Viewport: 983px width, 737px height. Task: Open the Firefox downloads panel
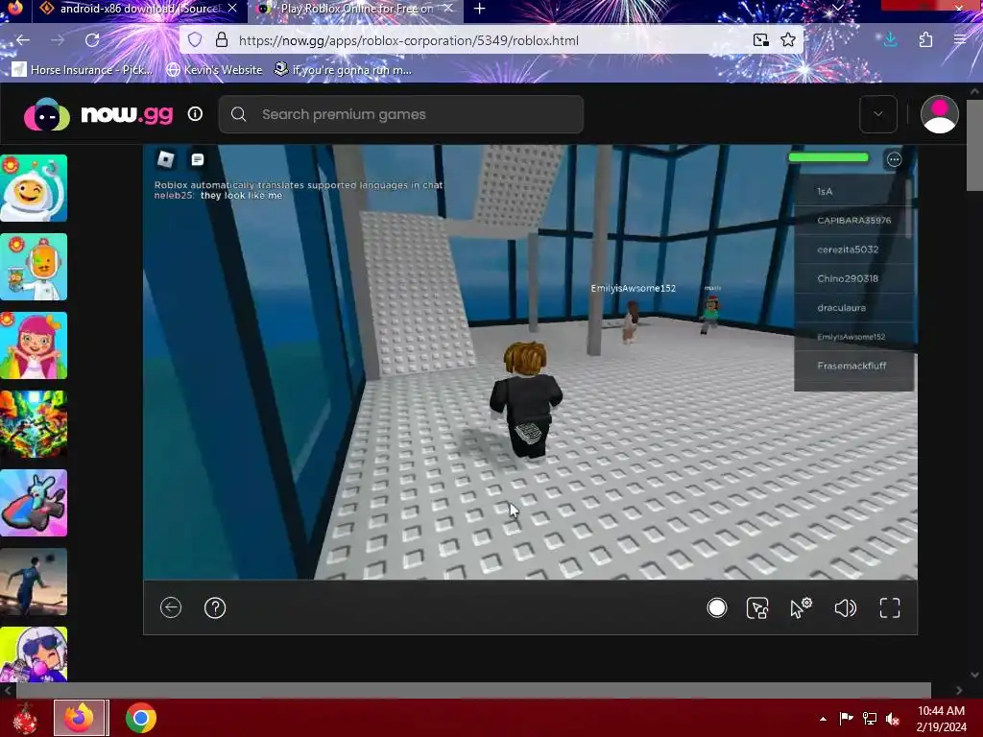(890, 40)
